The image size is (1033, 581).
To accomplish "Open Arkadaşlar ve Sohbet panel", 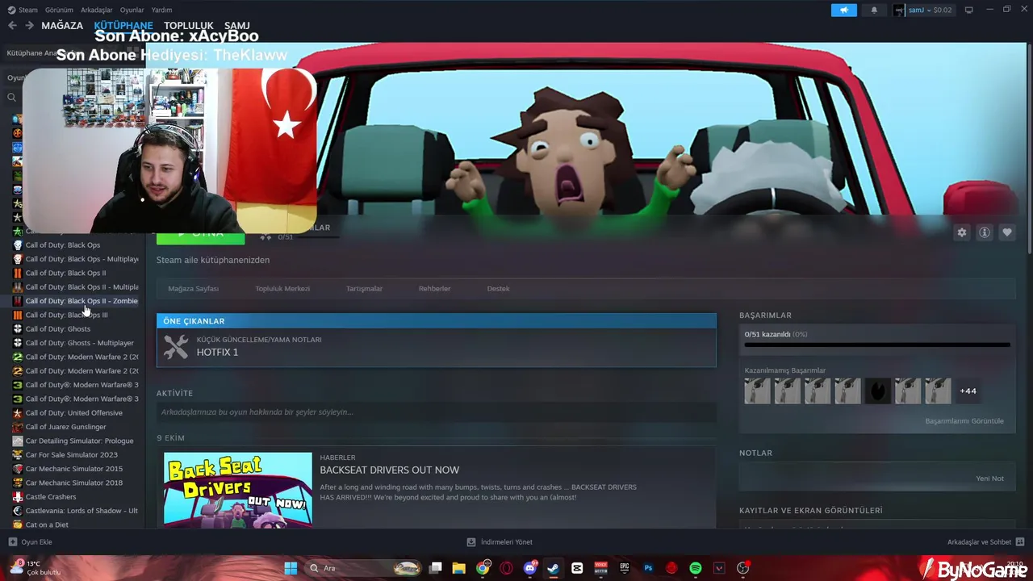I will [x=985, y=542].
